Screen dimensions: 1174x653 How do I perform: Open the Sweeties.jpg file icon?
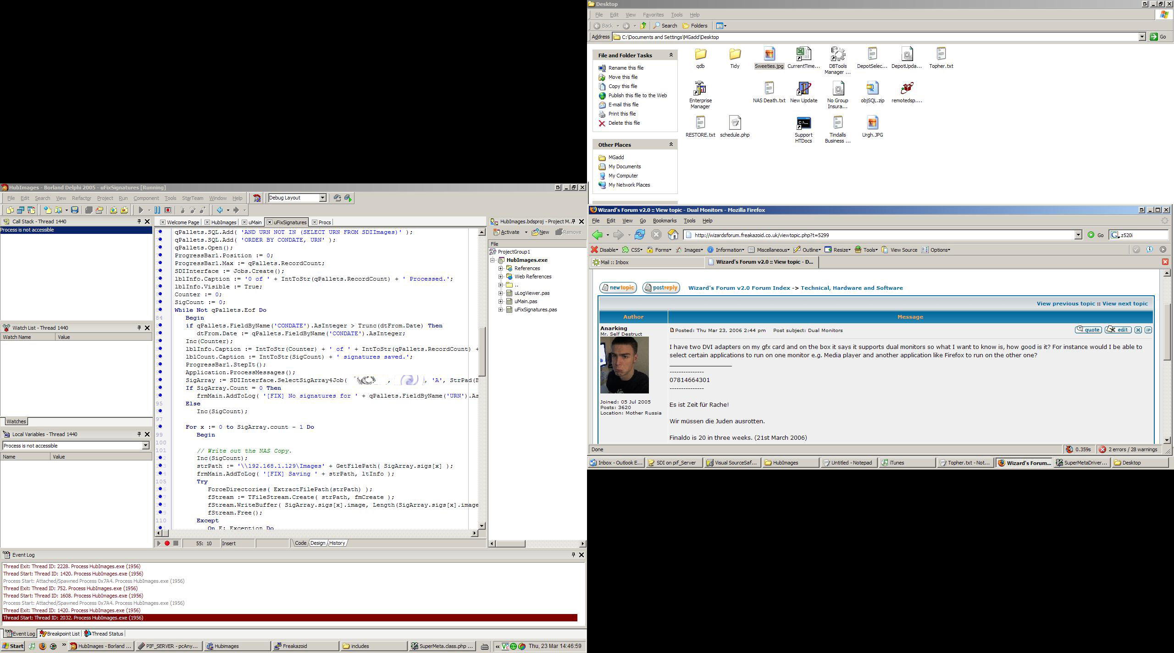tap(769, 54)
